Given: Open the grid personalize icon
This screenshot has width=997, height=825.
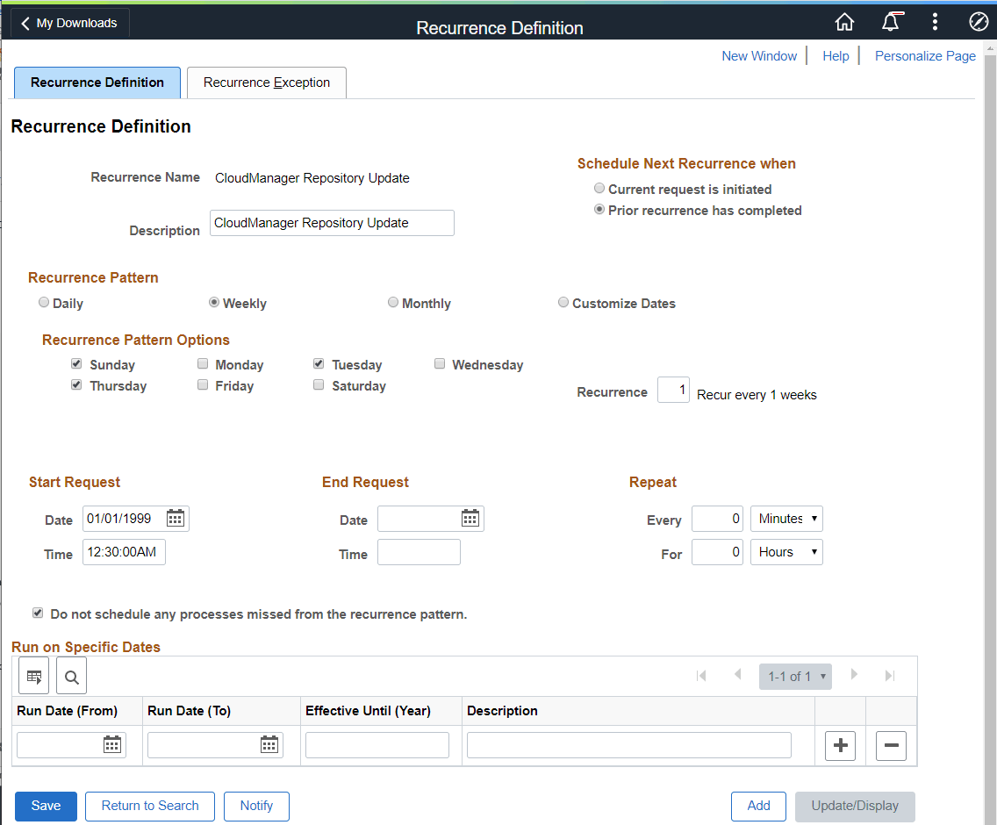Looking at the screenshot, I should (x=33, y=676).
